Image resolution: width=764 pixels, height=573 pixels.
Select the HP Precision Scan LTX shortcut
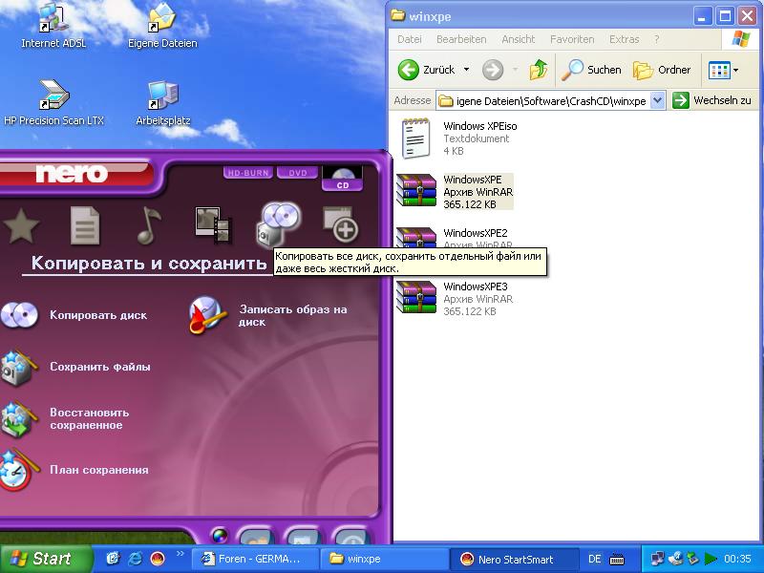tap(53, 103)
